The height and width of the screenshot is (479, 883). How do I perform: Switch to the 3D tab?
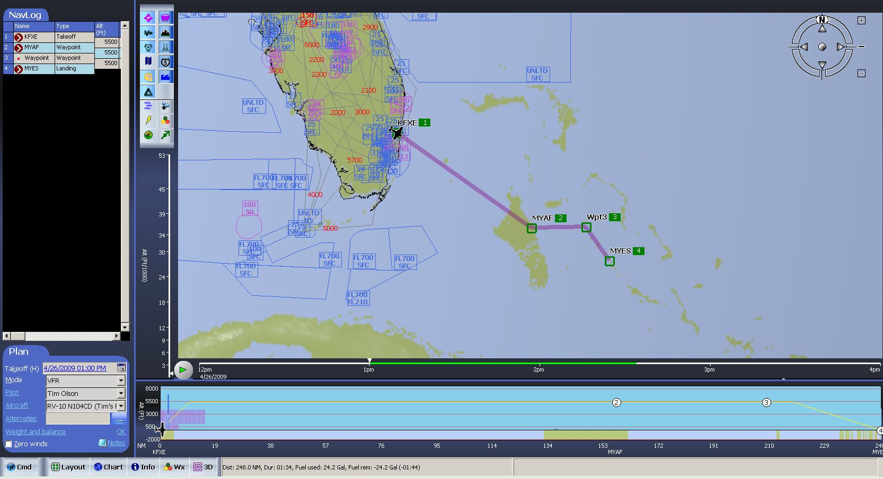[204, 467]
